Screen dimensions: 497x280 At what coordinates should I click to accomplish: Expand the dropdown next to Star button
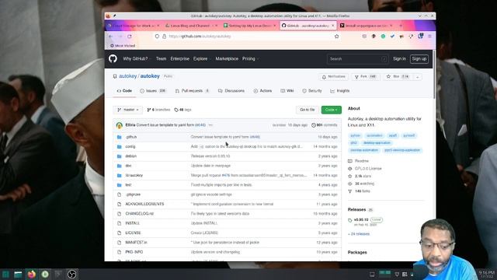coord(418,77)
